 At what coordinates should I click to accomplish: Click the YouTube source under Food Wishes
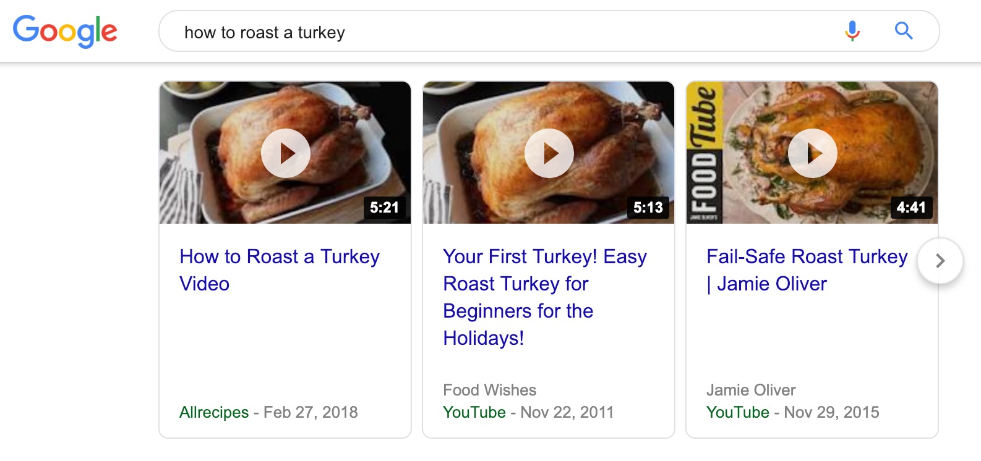pyautogui.click(x=474, y=412)
